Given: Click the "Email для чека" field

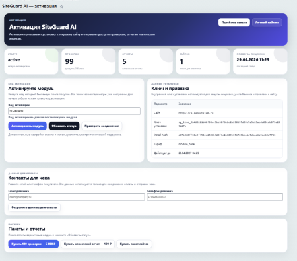Looking at the screenshot, I should click(x=77, y=197).
